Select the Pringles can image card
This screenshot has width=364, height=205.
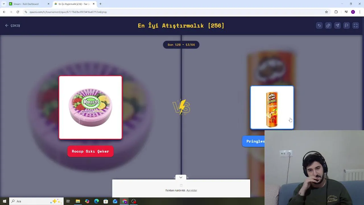[x=272, y=108]
